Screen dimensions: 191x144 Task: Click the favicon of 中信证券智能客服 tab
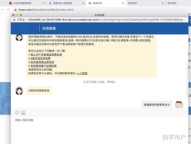10,3
